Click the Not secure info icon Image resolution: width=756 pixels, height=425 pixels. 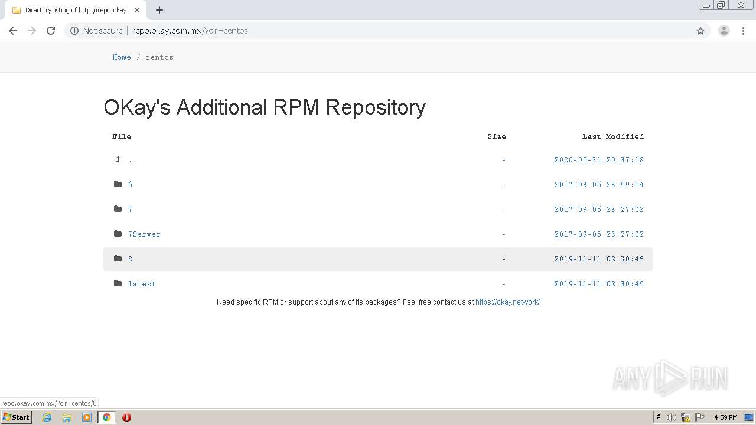pos(74,31)
